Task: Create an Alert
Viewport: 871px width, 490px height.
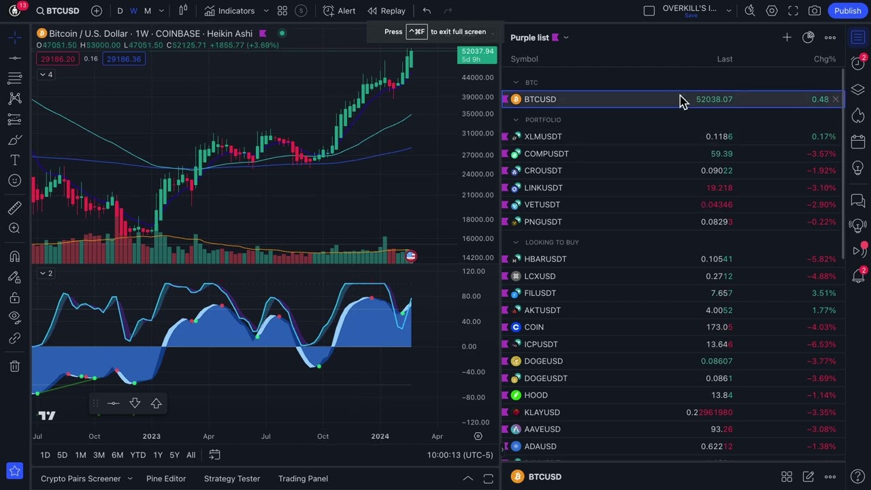Action: (339, 11)
